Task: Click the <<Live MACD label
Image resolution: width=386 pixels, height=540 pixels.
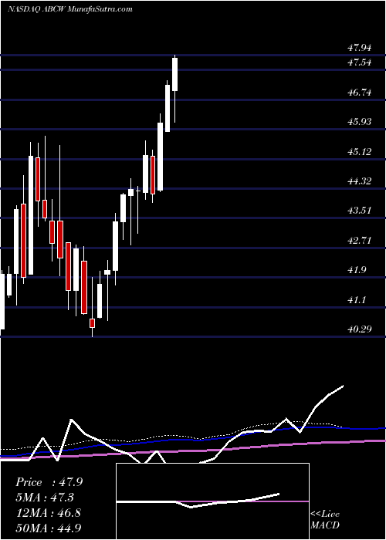Action: point(325,520)
